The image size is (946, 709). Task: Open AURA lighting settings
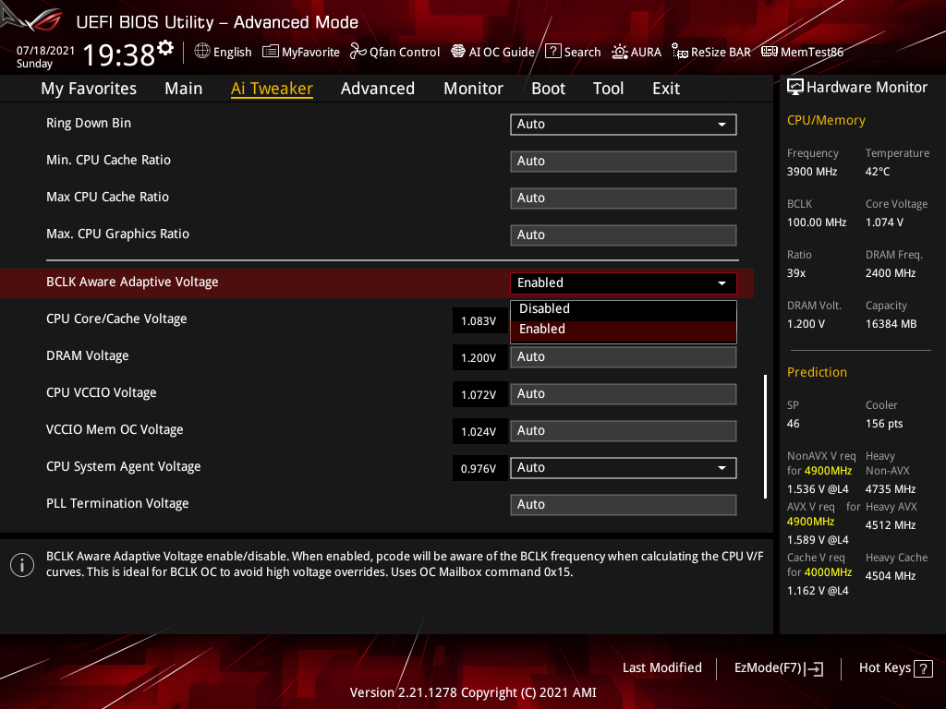(637, 52)
